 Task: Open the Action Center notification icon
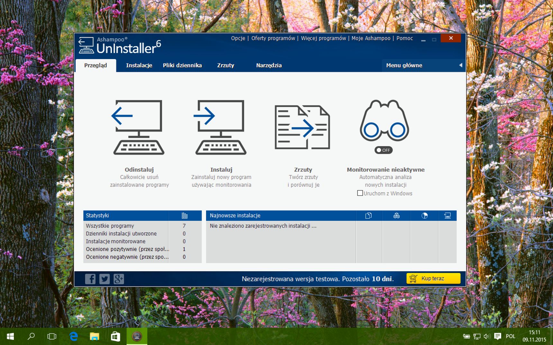[x=498, y=336]
